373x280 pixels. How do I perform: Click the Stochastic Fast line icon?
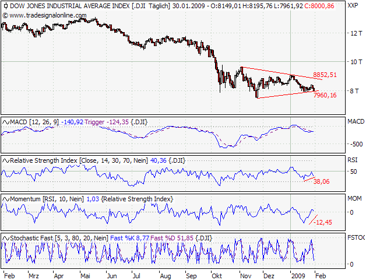click(6, 238)
